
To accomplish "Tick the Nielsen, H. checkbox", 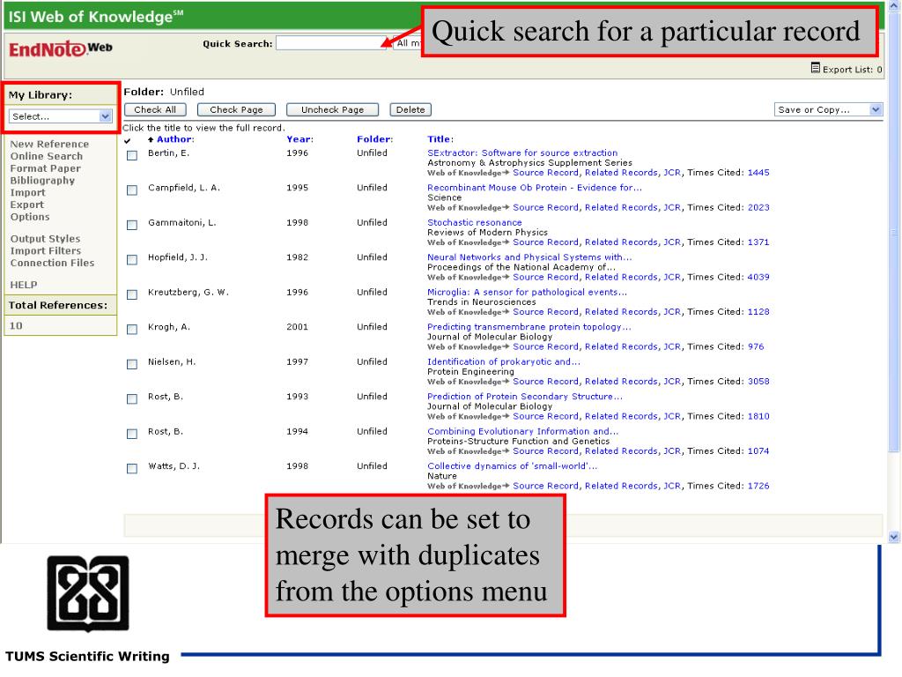I will (132, 364).
